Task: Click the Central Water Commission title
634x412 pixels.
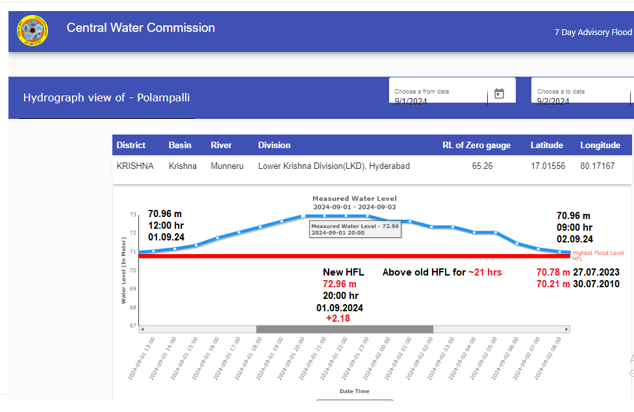Action: tap(140, 28)
